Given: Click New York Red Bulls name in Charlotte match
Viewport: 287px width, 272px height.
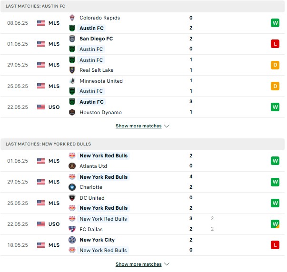Looking at the screenshot, I should [x=104, y=177].
